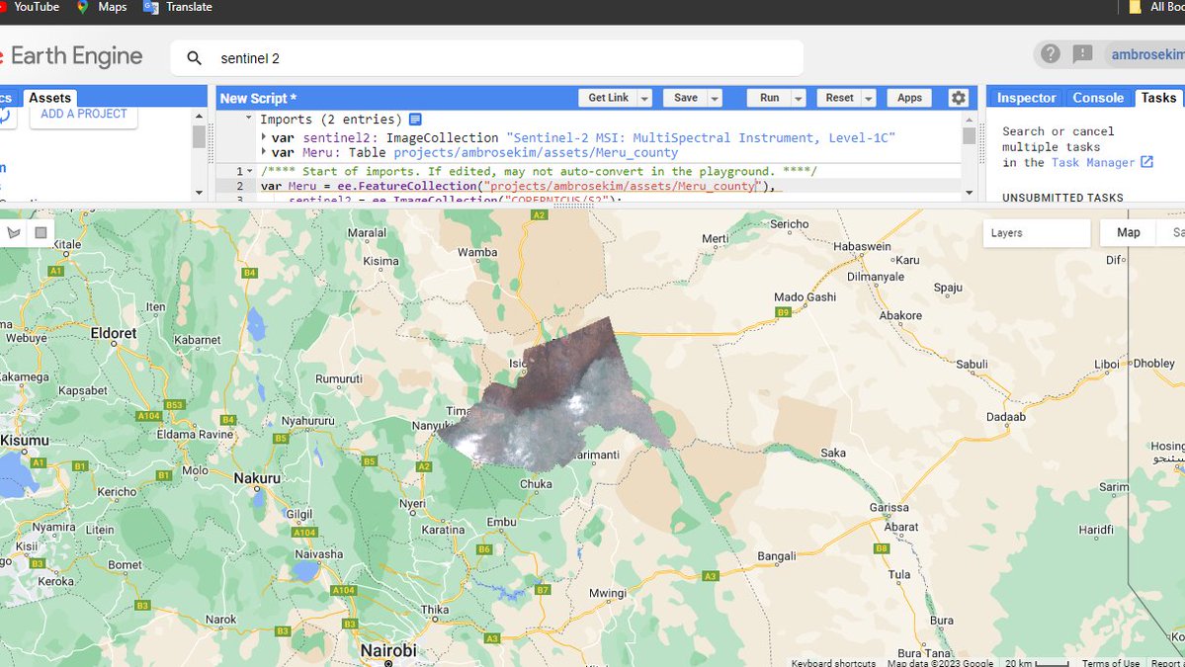This screenshot has width=1185, height=667.
Task: Expand the sentinel2 import entry
Action: [261, 137]
